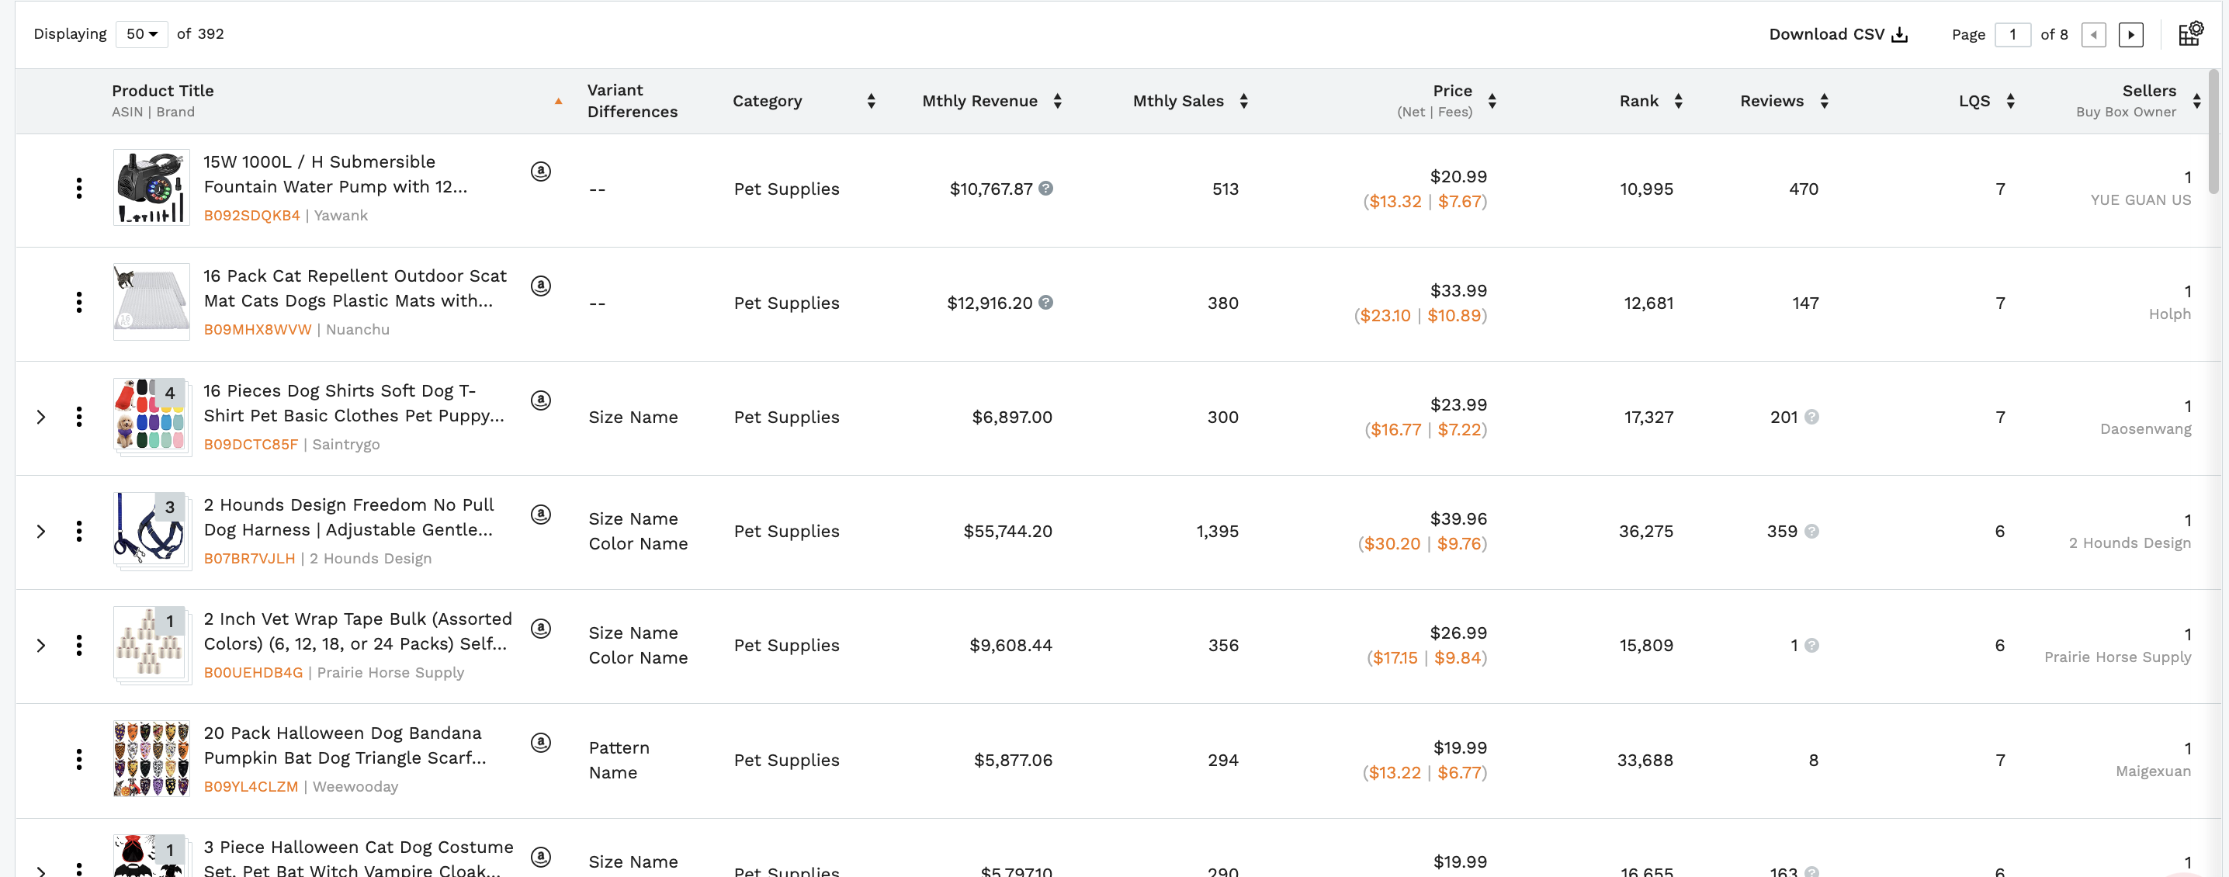This screenshot has width=2229, height=877.
Task: Expand variants for 16 Pieces Dog Shirts
Action: 40,417
